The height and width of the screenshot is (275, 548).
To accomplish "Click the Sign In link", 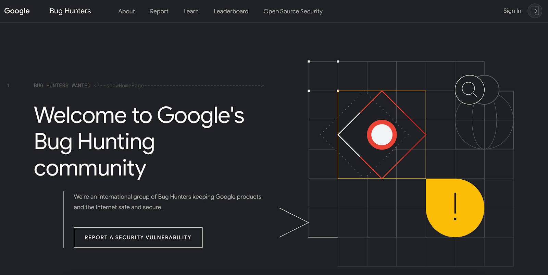I will click(512, 11).
